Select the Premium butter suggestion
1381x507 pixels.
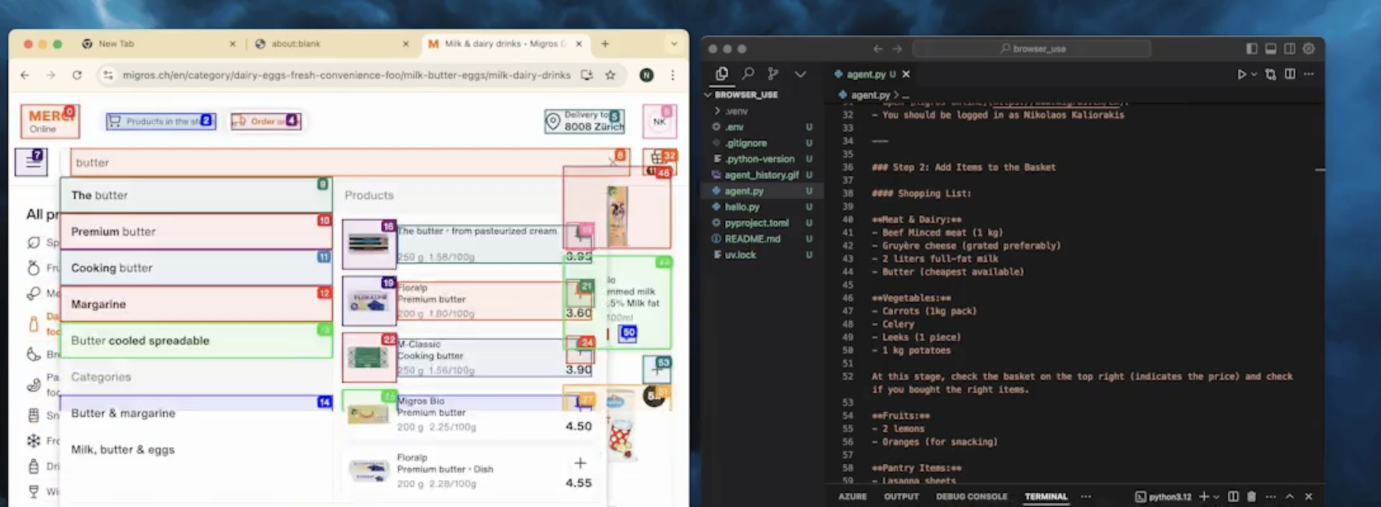click(x=196, y=231)
